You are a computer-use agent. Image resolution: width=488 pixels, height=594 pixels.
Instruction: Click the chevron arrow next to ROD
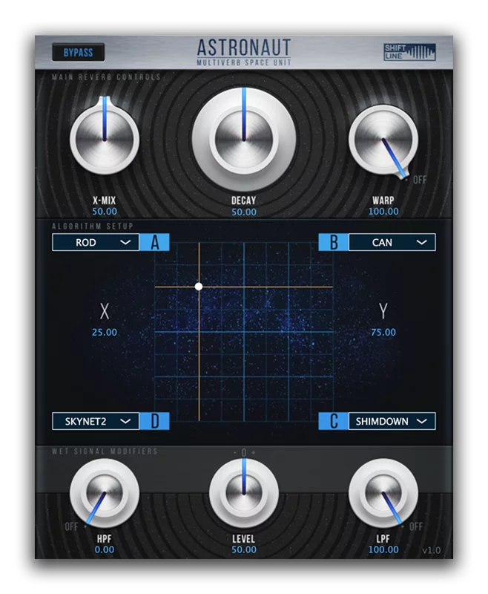tap(125, 242)
